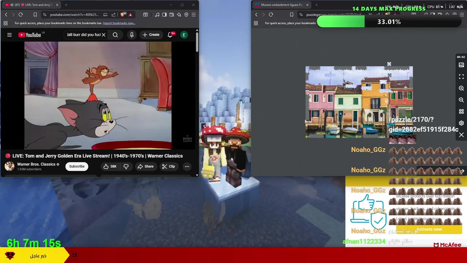This screenshot has height=263, width=467.
Task: Open Brave Shields icon in YouTube window
Action: point(123,15)
